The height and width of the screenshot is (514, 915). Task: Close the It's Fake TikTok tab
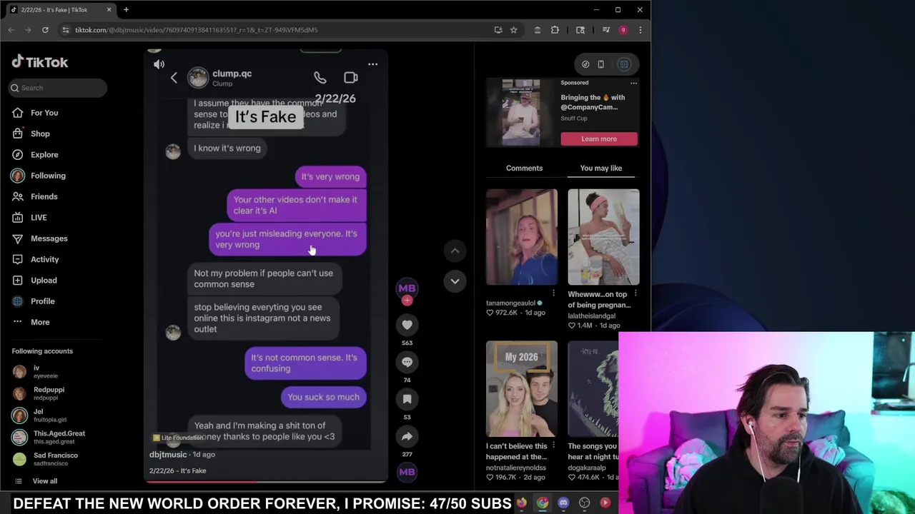109,10
